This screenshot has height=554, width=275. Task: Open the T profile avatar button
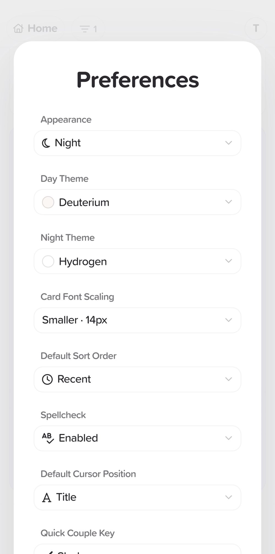click(256, 28)
